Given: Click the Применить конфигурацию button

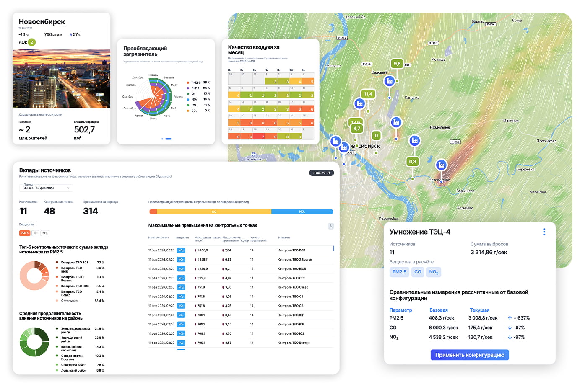Looking at the screenshot, I should (x=469, y=355).
